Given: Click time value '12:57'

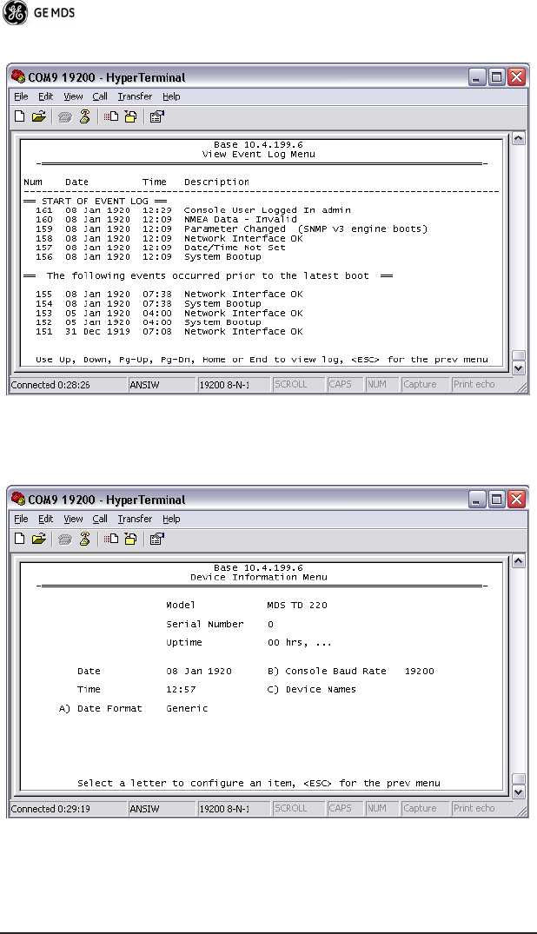Looking at the screenshot, I should tap(182, 689).
